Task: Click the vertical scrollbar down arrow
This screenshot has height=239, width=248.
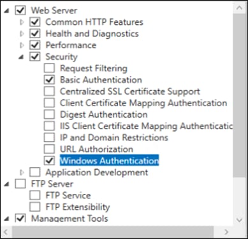Action: (239, 220)
